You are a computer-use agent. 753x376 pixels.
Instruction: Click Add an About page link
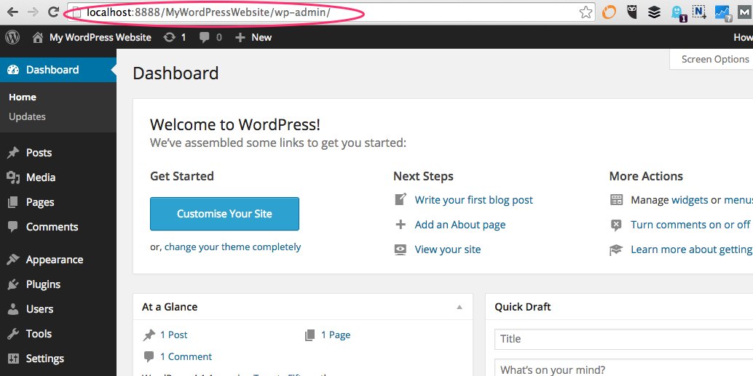tap(460, 225)
